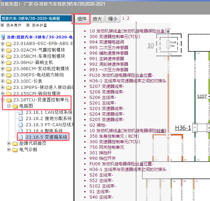Click link 991 主转速传感器
The image size is (210, 201).
coord(107,59)
